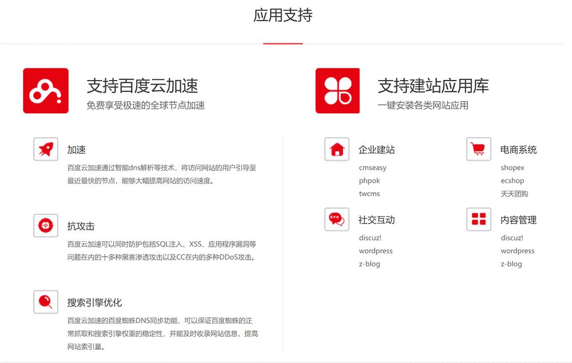Select the twcms link

point(369,194)
